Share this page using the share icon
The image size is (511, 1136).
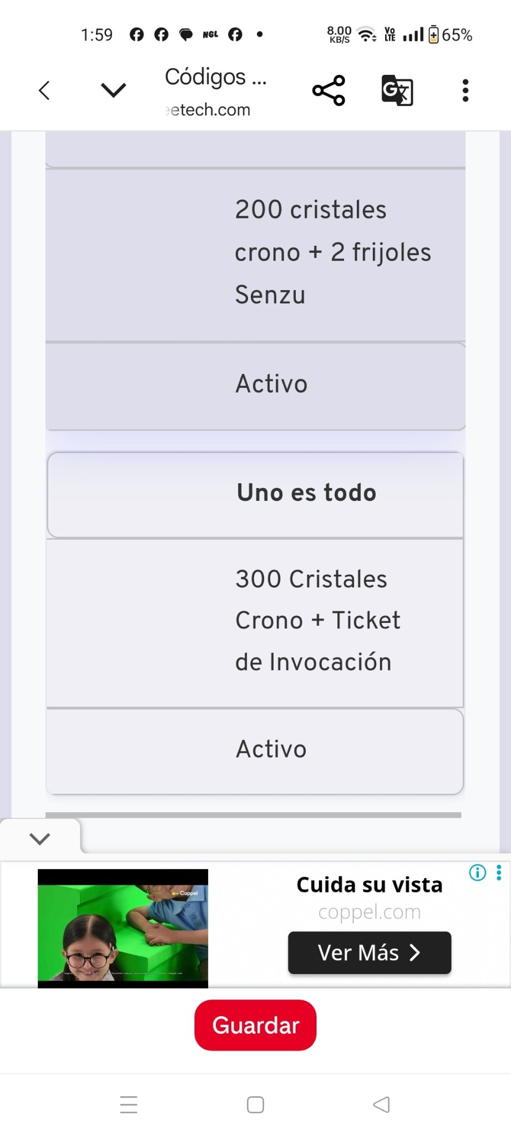328,90
